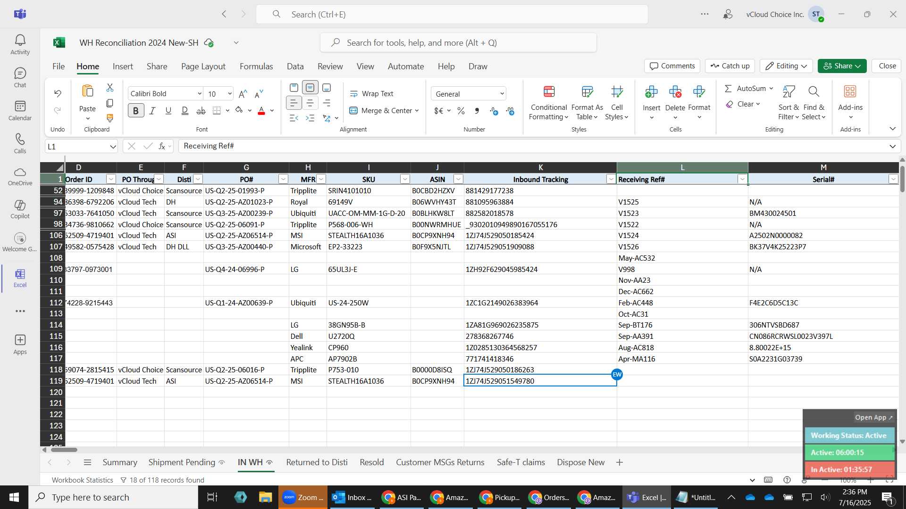Toggle center horizontal alignment
Viewport: 906px width, 509px height.
point(310,103)
